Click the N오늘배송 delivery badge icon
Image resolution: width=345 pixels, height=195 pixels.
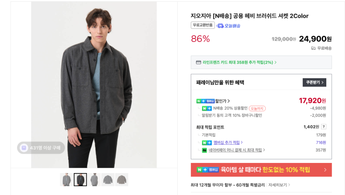point(220,26)
